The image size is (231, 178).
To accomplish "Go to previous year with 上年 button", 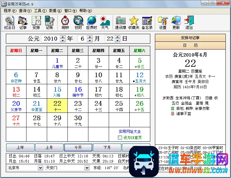I will click(20, 148).
